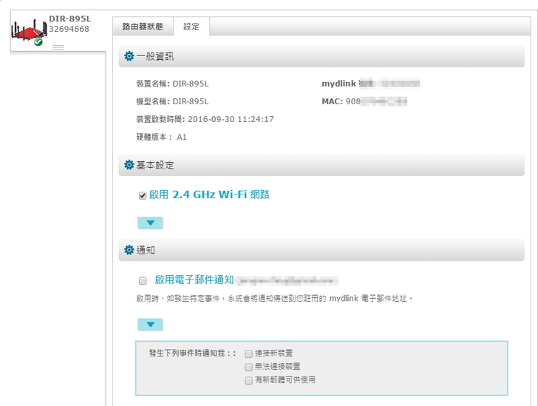Viewport: 538px width, 406px height.
Task: Click the 硬體版本: A1 text
Action: 161,137
